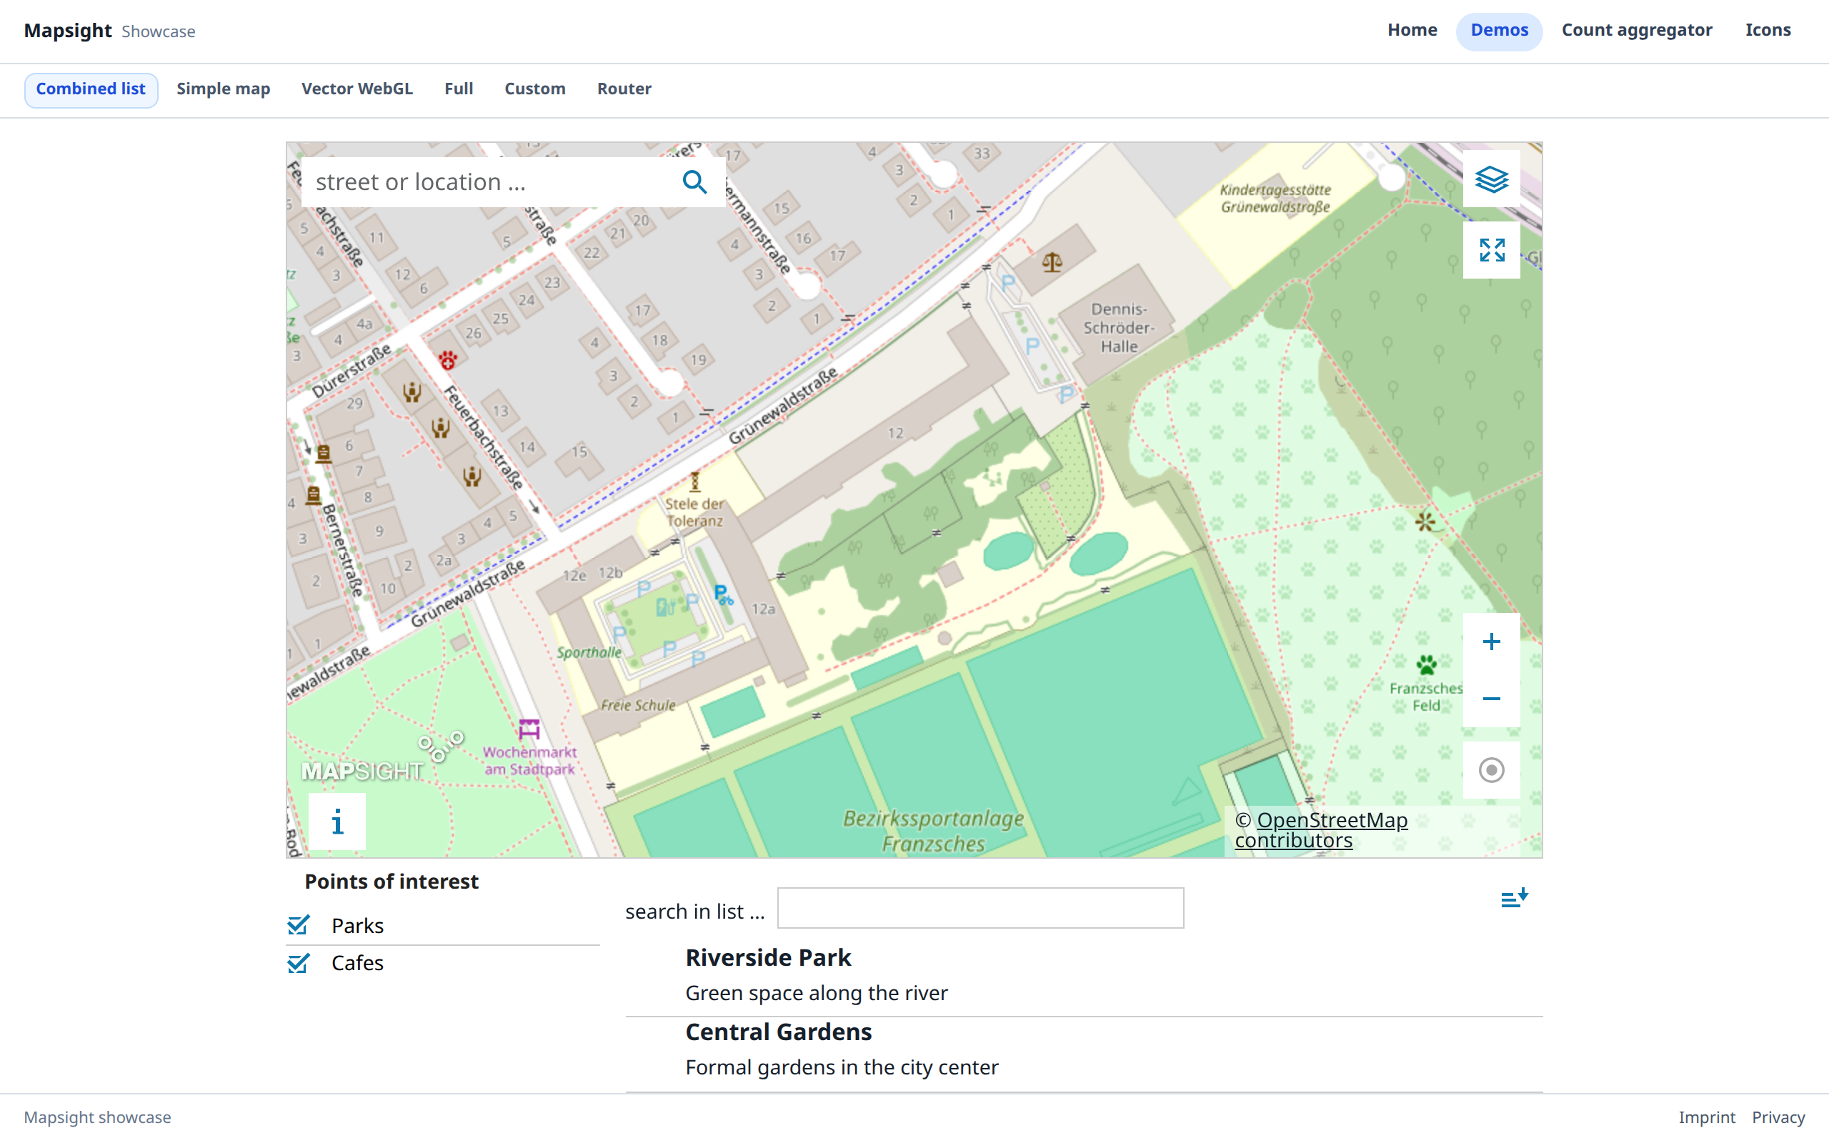Zoom out of the map

1491,699
